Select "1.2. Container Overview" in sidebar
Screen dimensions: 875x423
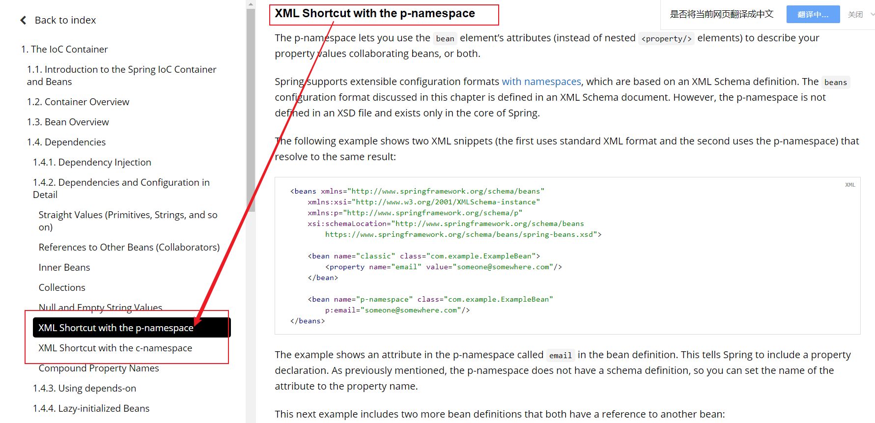tap(78, 102)
